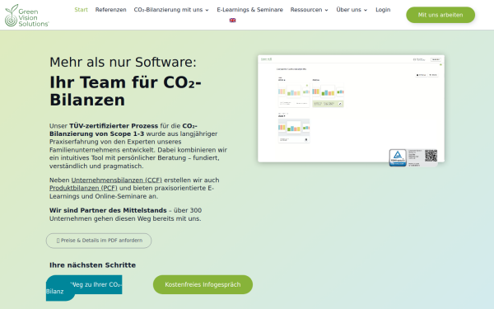The width and height of the screenshot is (494, 309).
Task: Go to the Referenzen page
Action: point(111,10)
